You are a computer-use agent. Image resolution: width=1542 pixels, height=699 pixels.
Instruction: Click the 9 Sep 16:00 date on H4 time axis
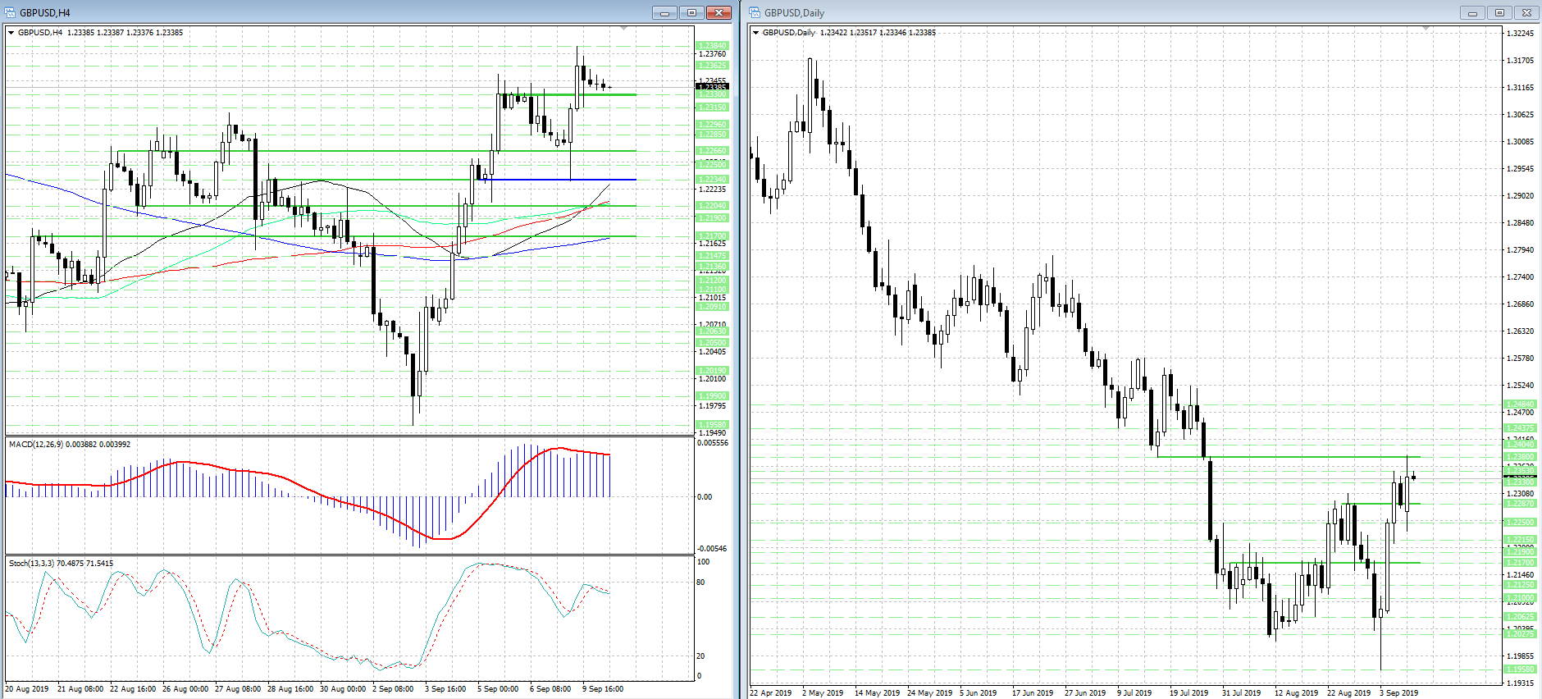pyautogui.click(x=603, y=689)
